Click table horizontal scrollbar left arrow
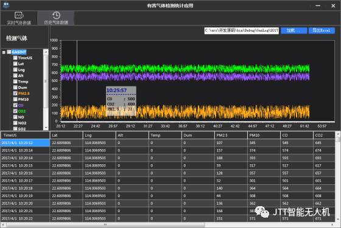The height and width of the screenshot is (228, 341). pyautogui.click(x=2, y=225)
